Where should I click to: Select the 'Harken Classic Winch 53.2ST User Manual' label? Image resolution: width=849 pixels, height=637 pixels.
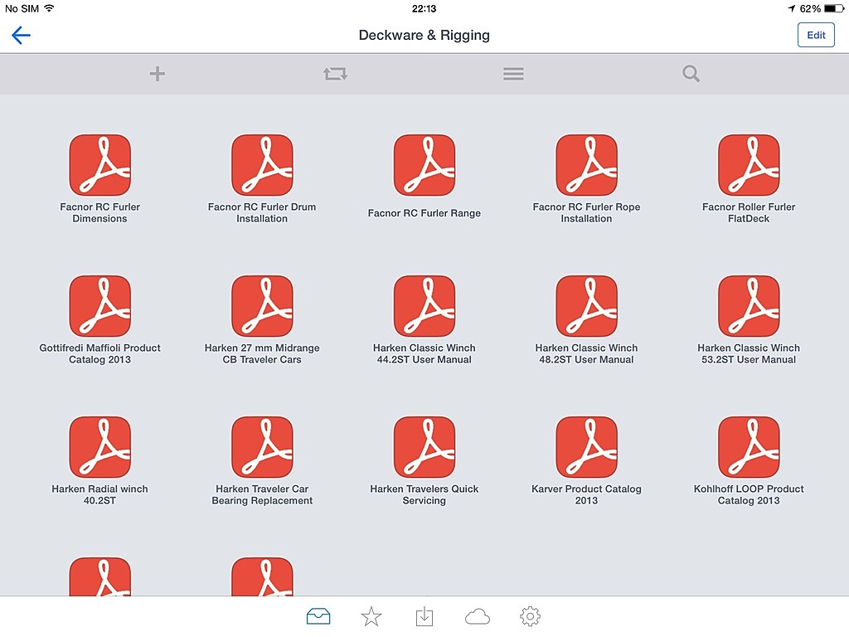(x=749, y=353)
